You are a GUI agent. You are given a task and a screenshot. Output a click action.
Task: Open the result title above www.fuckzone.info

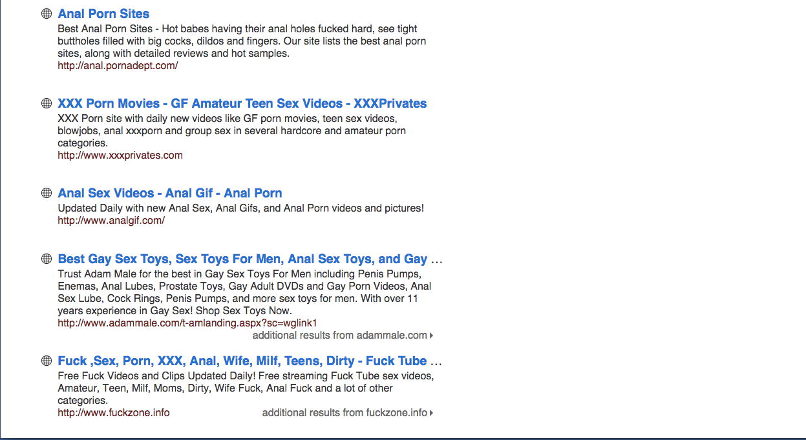250,361
